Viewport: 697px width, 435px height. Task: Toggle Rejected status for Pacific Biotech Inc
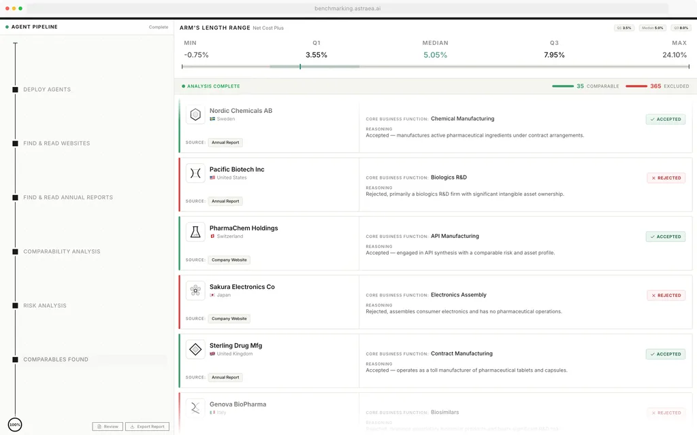click(666, 178)
